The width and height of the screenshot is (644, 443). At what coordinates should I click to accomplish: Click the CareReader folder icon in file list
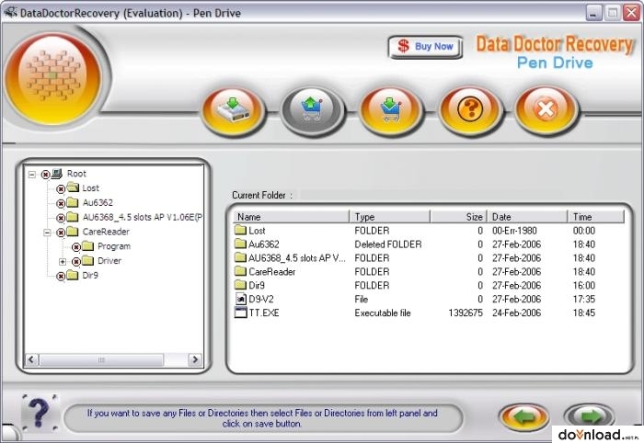tap(240, 271)
